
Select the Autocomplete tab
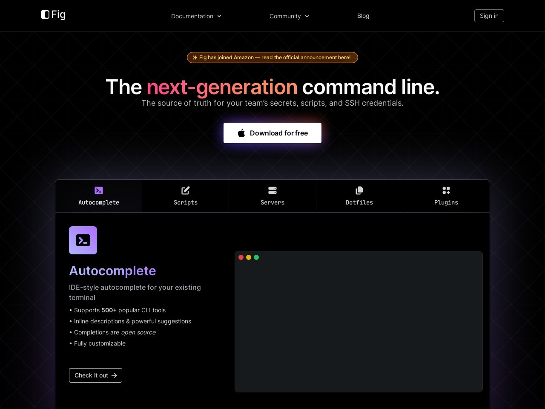coord(99,196)
